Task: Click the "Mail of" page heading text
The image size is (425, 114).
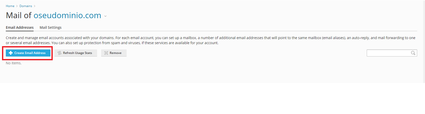Action: (x=18, y=15)
